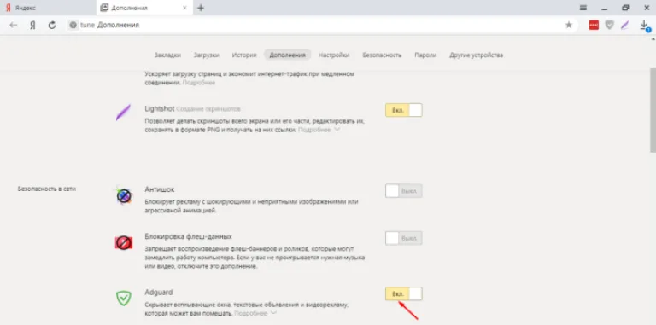Image resolution: width=656 pixels, height=325 pixels.
Task: Open the Adguard shield icon in the toolbar
Action: tap(610, 25)
